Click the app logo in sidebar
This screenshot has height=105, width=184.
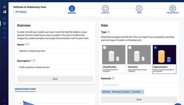5,12
